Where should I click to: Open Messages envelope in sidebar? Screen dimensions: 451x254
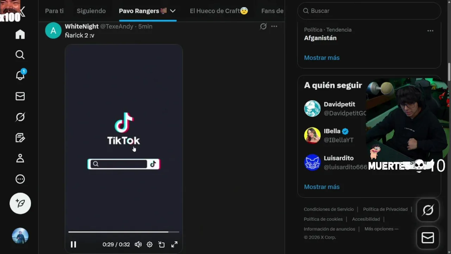[x=20, y=96]
